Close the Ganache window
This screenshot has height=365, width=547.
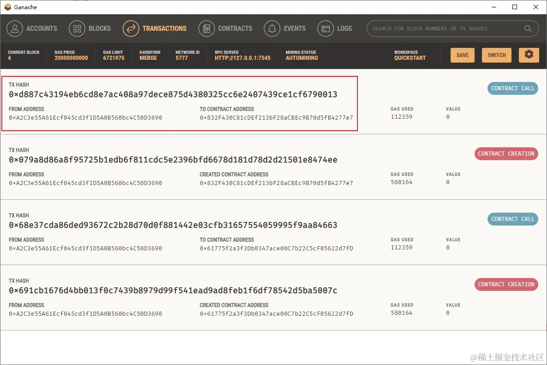[x=536, y=7]
